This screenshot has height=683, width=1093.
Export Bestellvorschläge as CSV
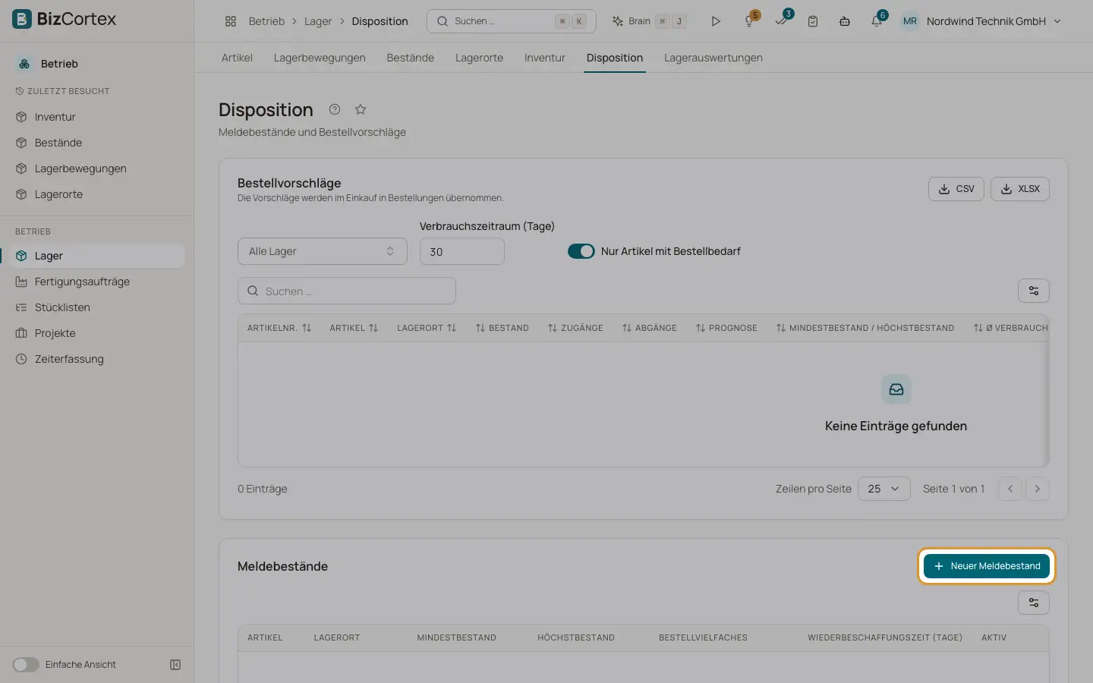click(956, 189)
